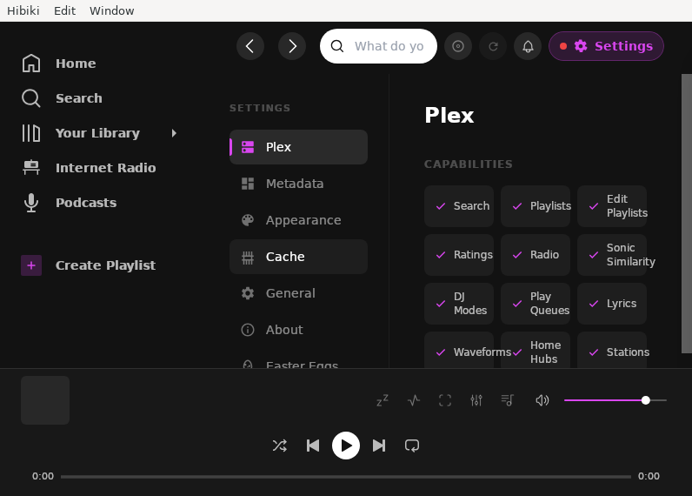Select Plex in settings list
Viewport: 692px width, 496px height.
tap(298, 147)
